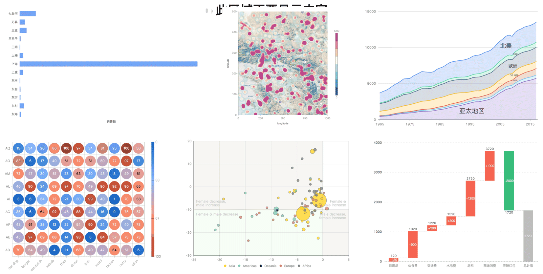Click the AD row label of heatmap
The height and width of the screenshot is (274, 543).
pos(8,250)
